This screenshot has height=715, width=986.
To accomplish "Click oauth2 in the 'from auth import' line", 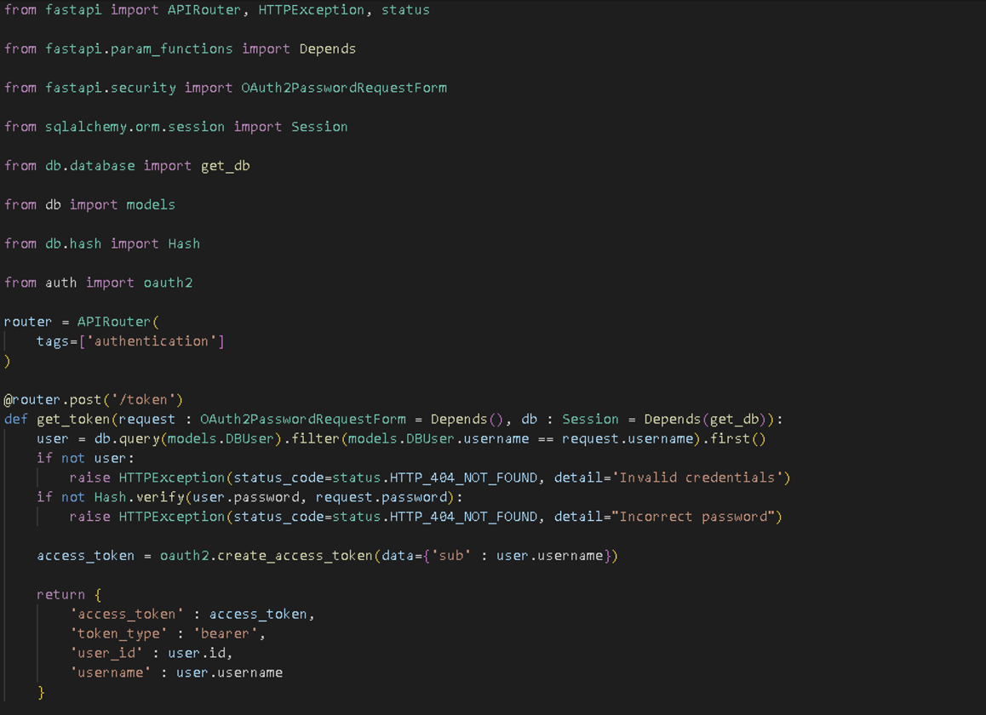I will (x=168, y=283).
